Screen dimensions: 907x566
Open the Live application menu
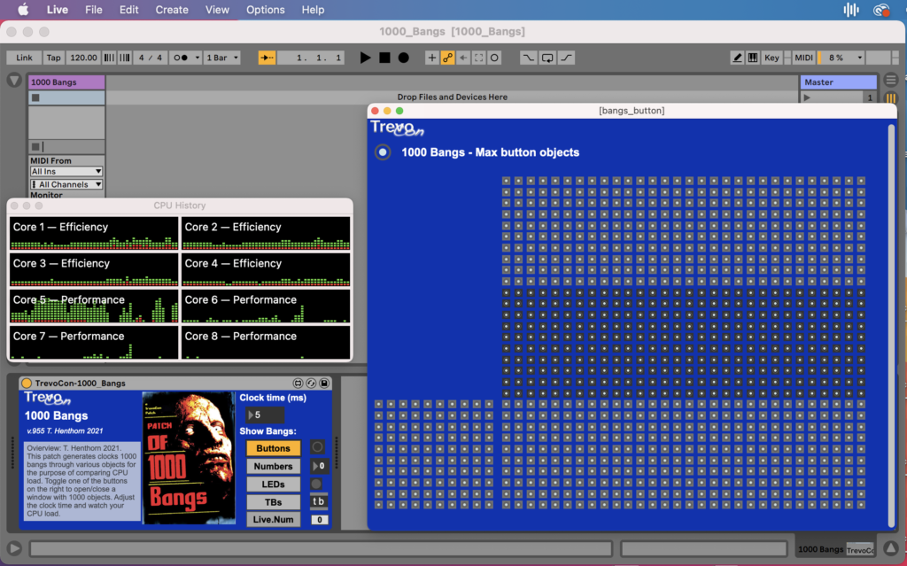(58, 10)
